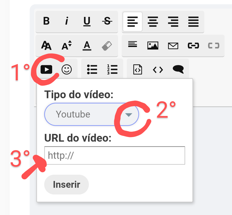Click the Inserir button
This screenshot has width=232, height=215.
[x=67, y=185]
